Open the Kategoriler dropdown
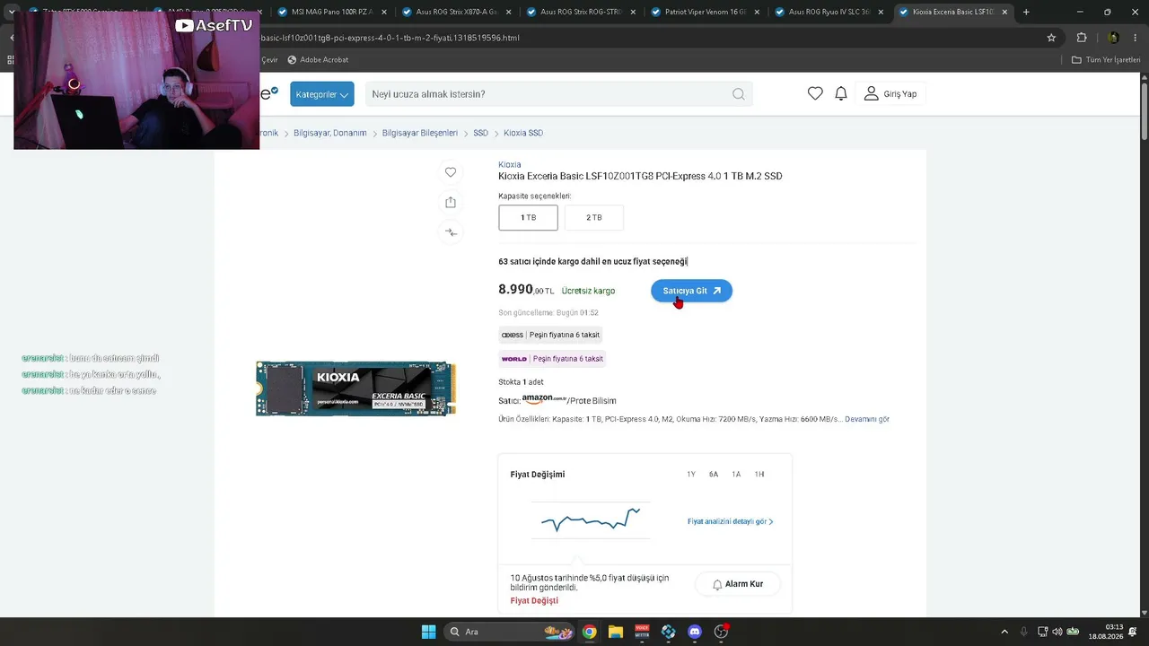Viewport: 1149px width, 646px height. (x=322, y=94)
